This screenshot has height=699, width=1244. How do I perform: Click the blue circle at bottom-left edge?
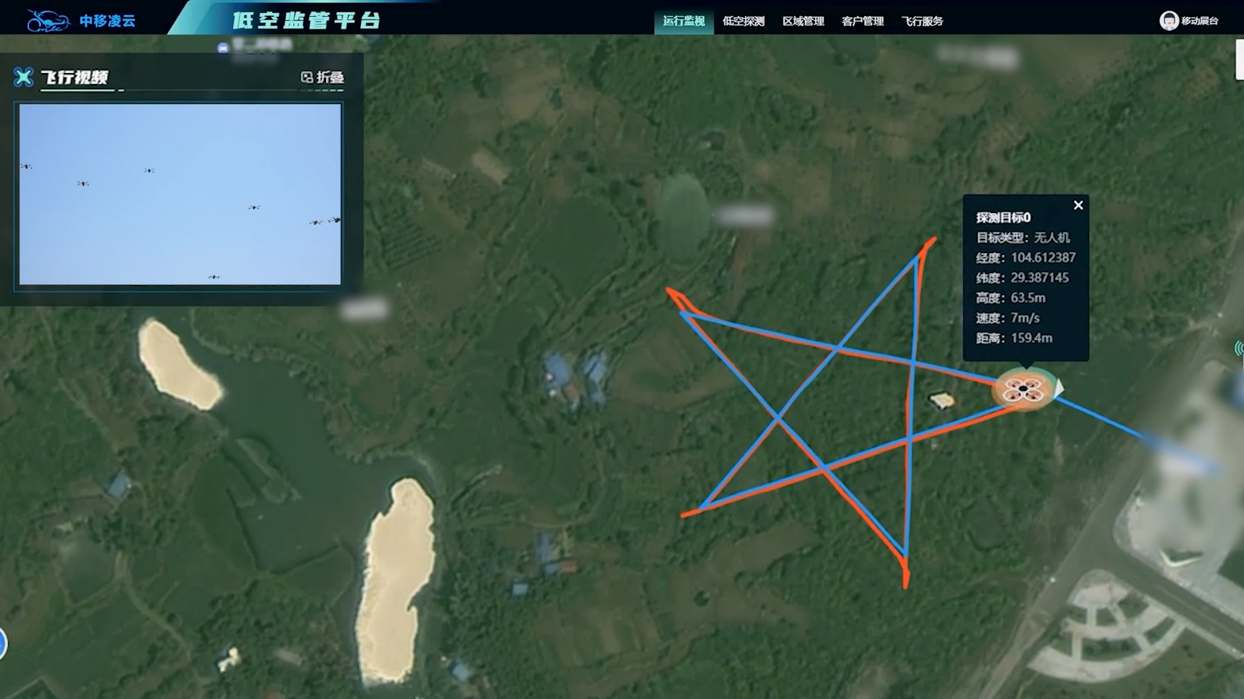point(2,643)
